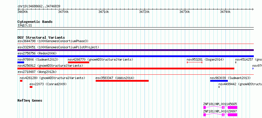Open variant nsv953281 Dogan2014 label
Viewport: 262px width, 118px height.
[x=205, y=59]
